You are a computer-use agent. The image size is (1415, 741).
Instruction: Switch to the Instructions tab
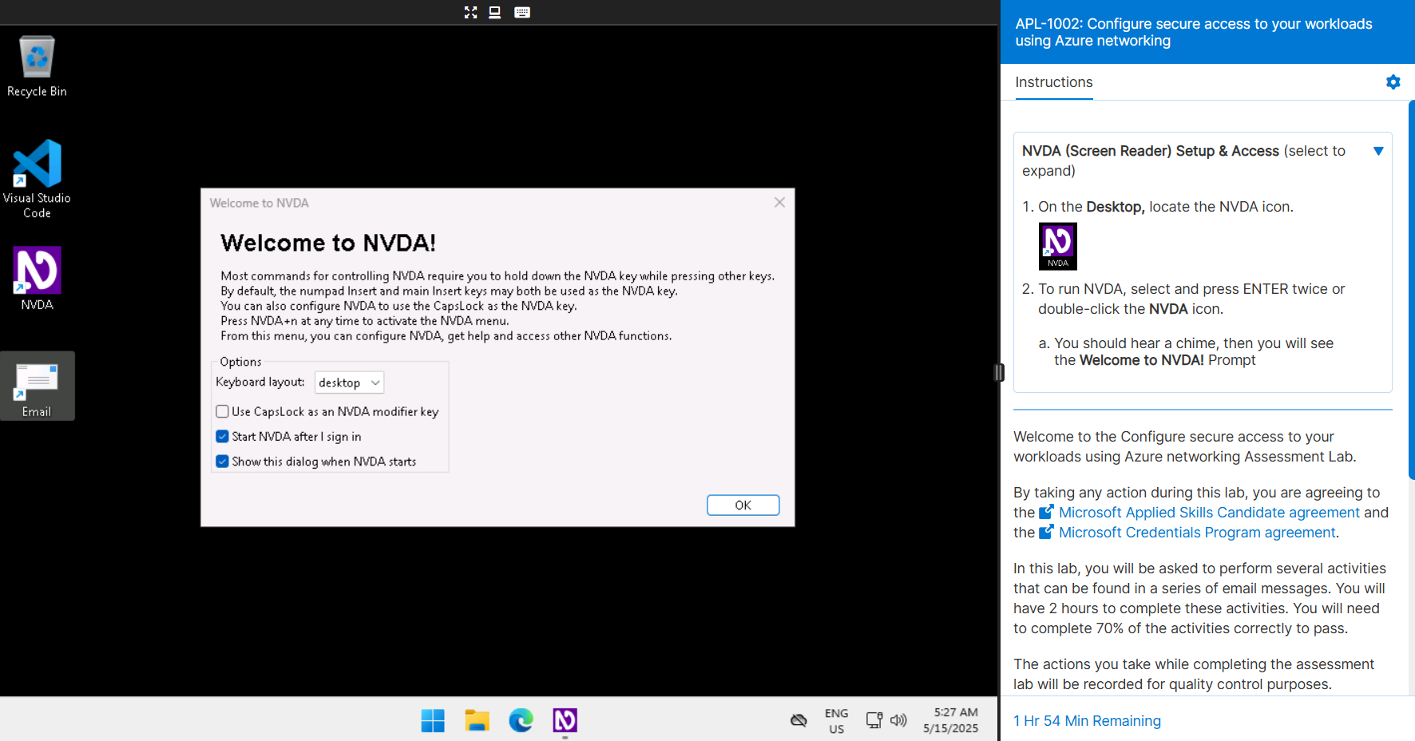coord(1053,82)
